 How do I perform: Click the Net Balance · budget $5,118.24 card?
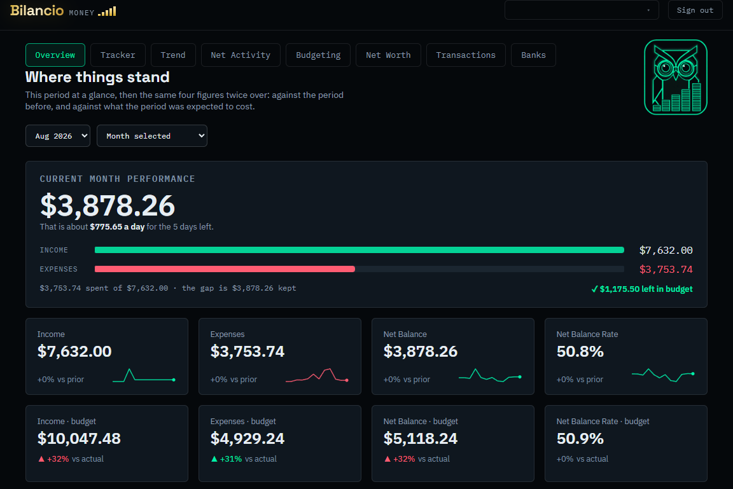[x=452, y=443]
